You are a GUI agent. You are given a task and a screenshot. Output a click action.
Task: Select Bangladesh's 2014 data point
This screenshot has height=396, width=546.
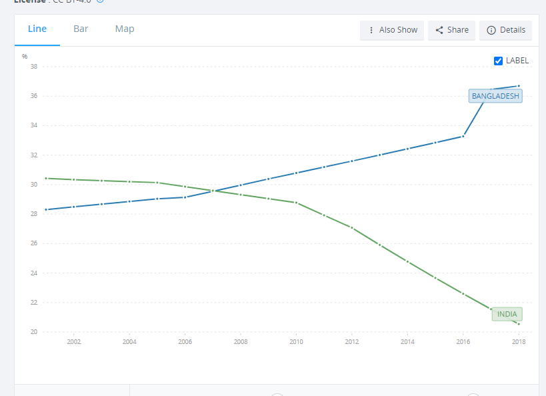407,149
